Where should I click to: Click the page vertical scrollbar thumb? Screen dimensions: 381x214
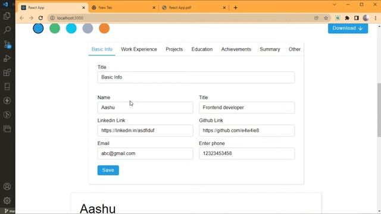click(x=379, y=110)
